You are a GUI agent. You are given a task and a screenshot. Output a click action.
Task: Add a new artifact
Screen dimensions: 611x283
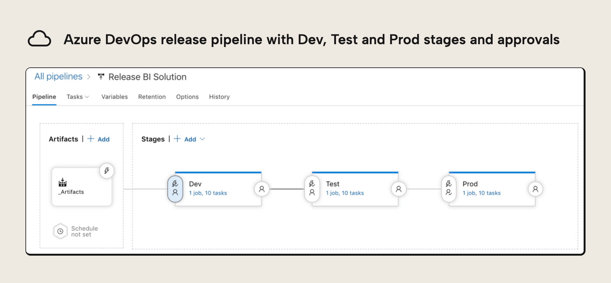tap(103, 139)
